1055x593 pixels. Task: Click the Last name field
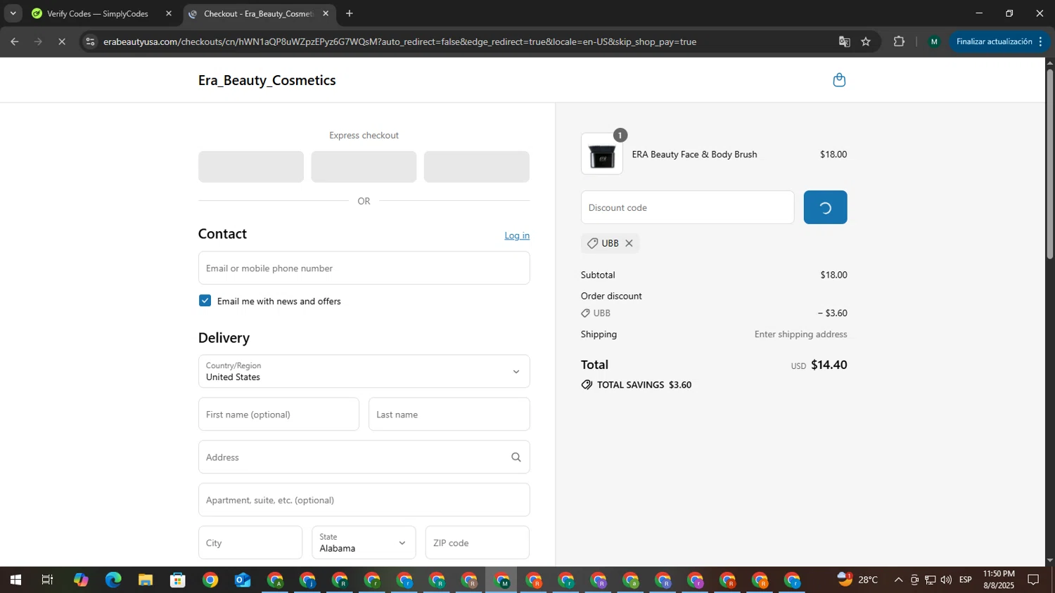coord(449,415)
